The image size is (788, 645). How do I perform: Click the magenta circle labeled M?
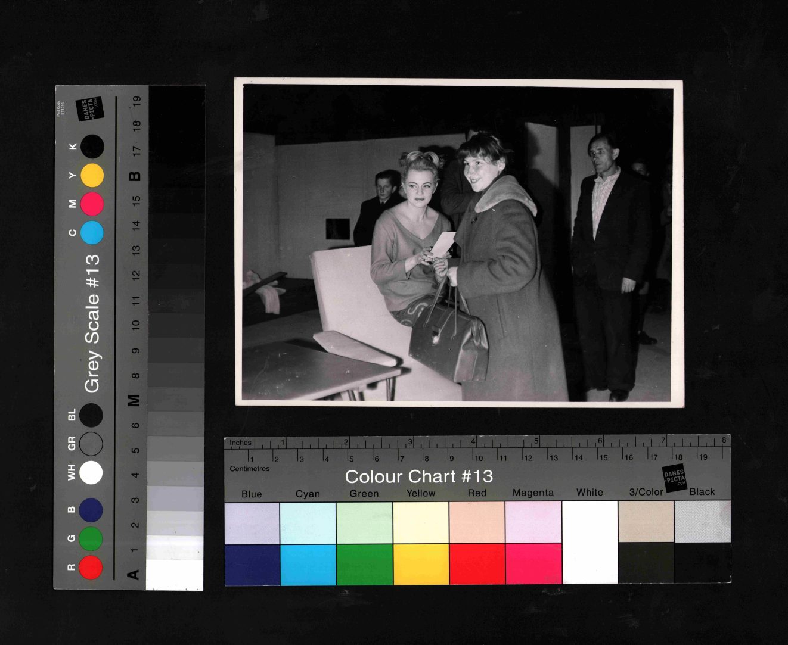point(92,204)
